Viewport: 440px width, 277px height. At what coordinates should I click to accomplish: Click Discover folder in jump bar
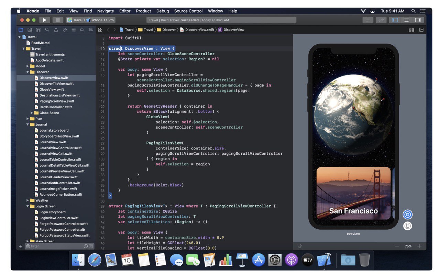pyautogui.click(x=166, y=30)
